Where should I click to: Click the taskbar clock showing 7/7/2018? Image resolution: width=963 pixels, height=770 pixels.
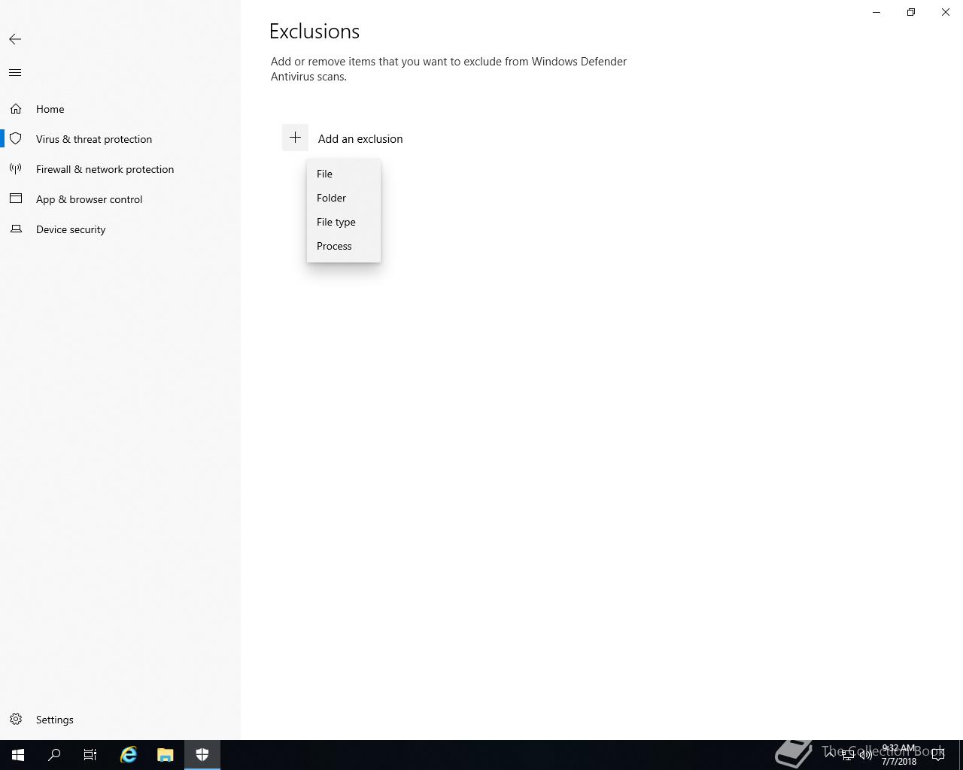click(x=899, y=755)
